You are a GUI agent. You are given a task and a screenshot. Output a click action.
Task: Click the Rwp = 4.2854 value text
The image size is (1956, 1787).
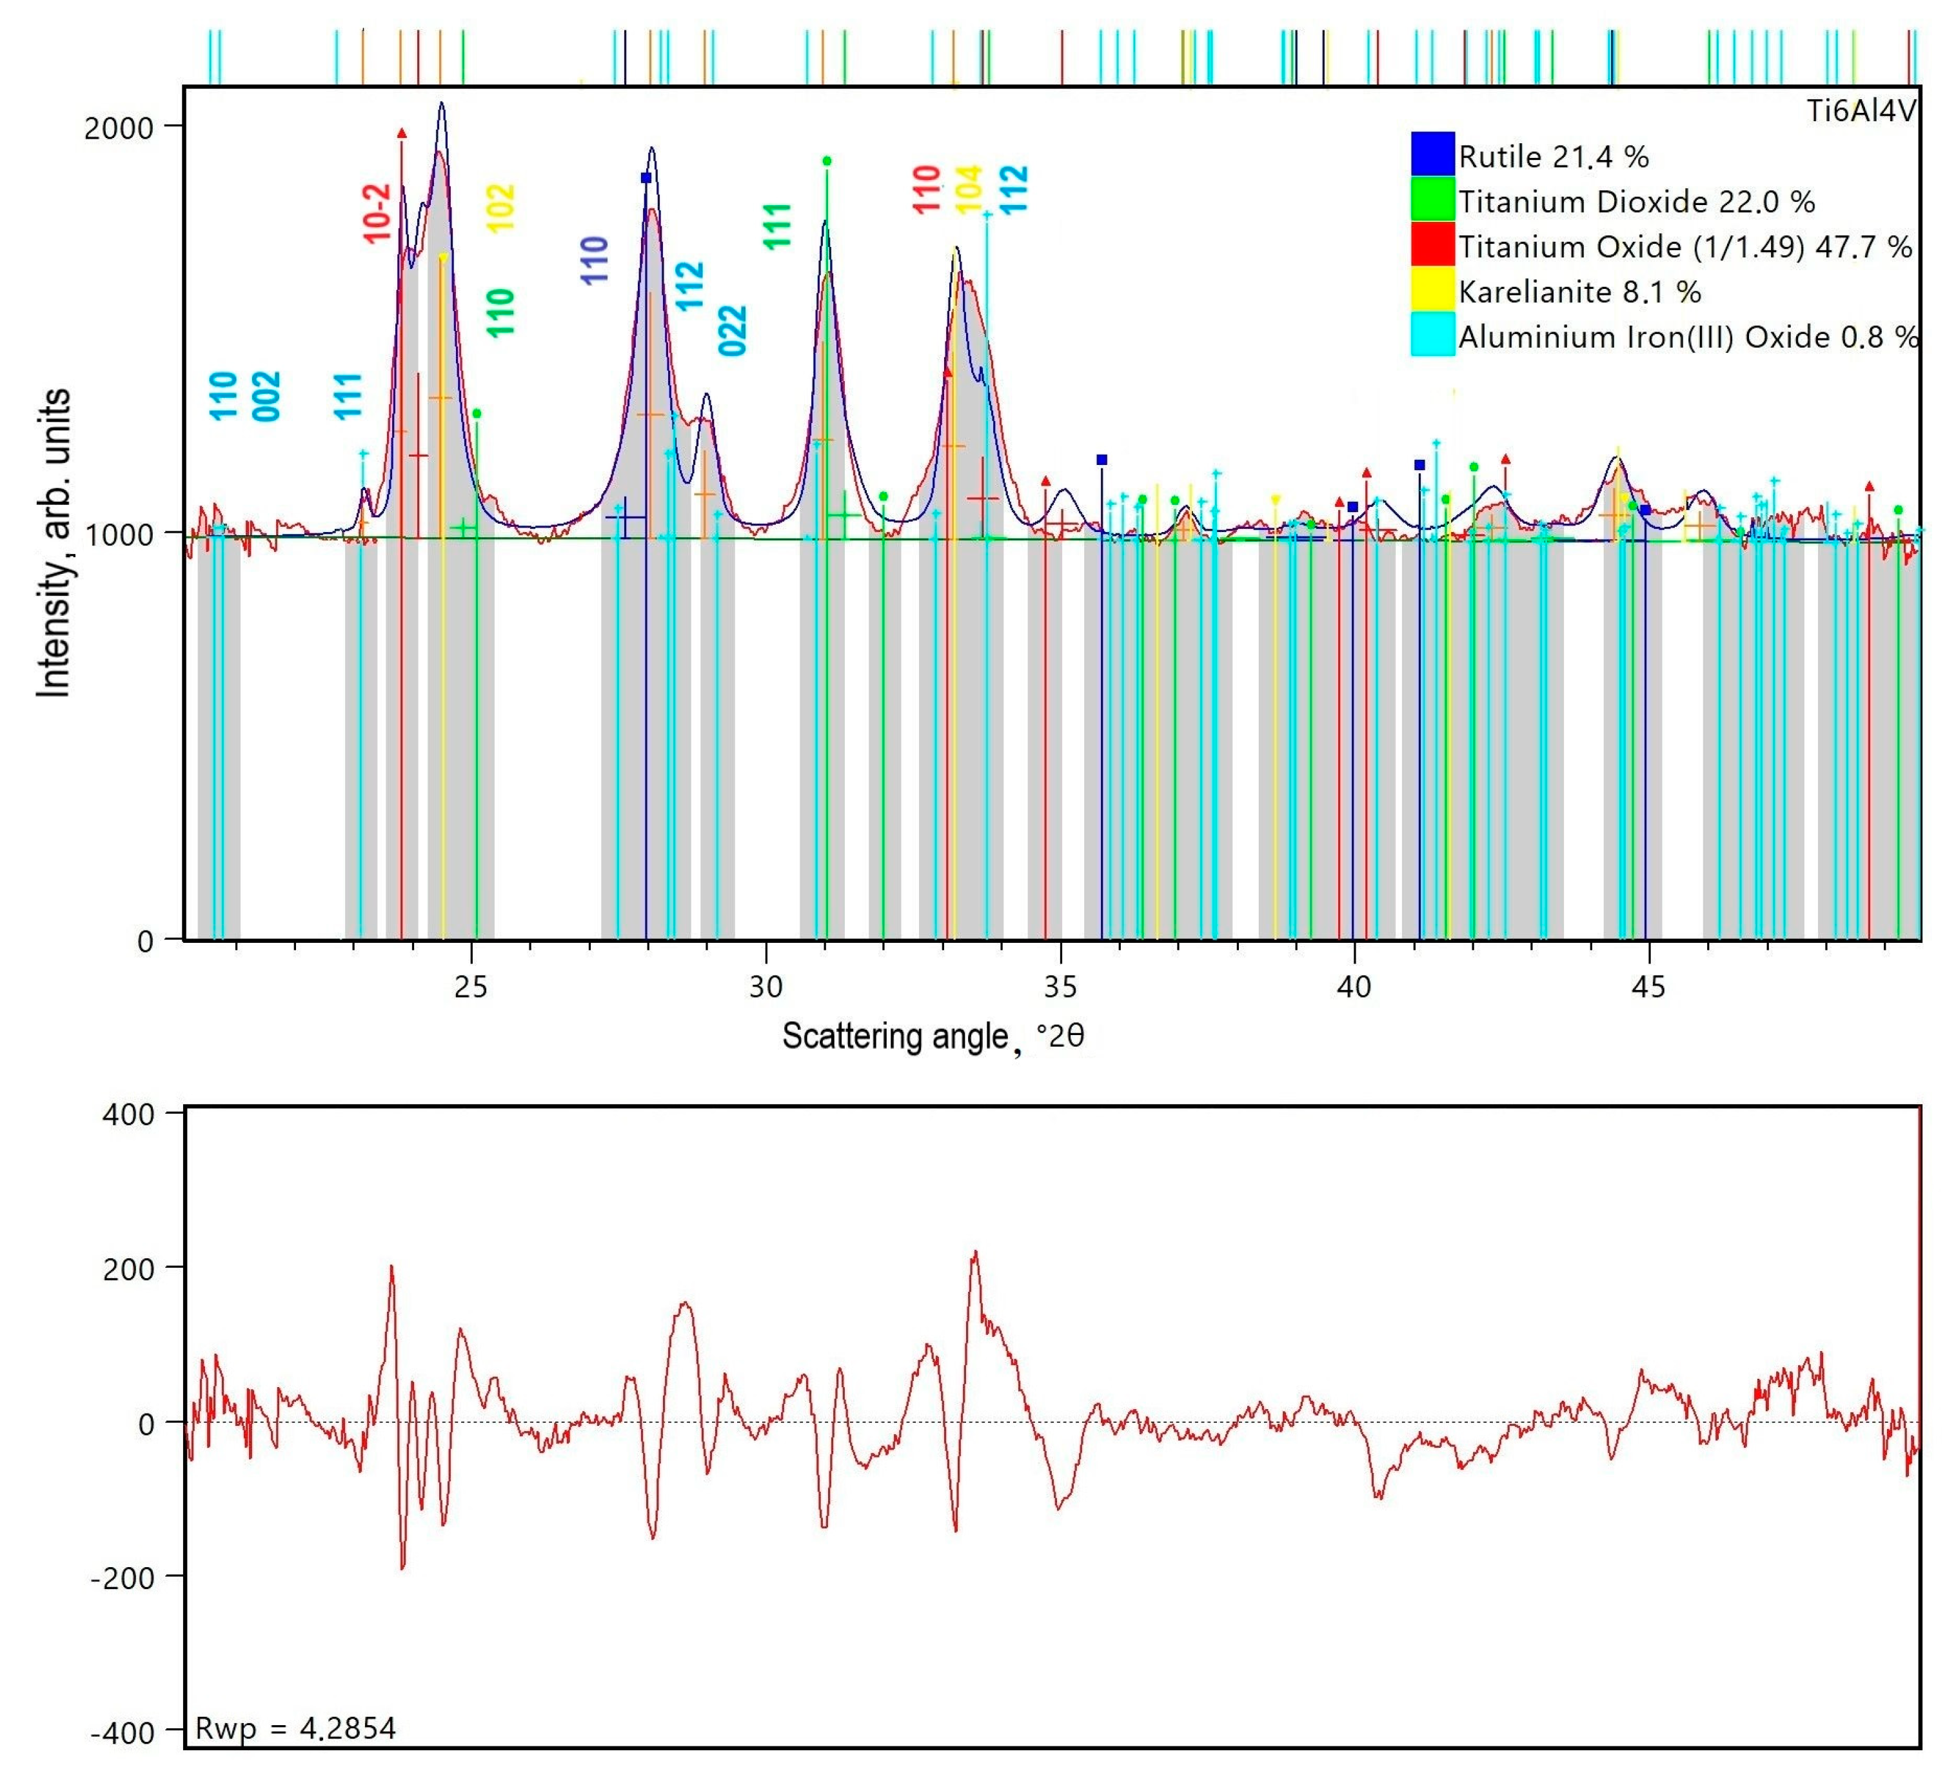click(296, 1728)
